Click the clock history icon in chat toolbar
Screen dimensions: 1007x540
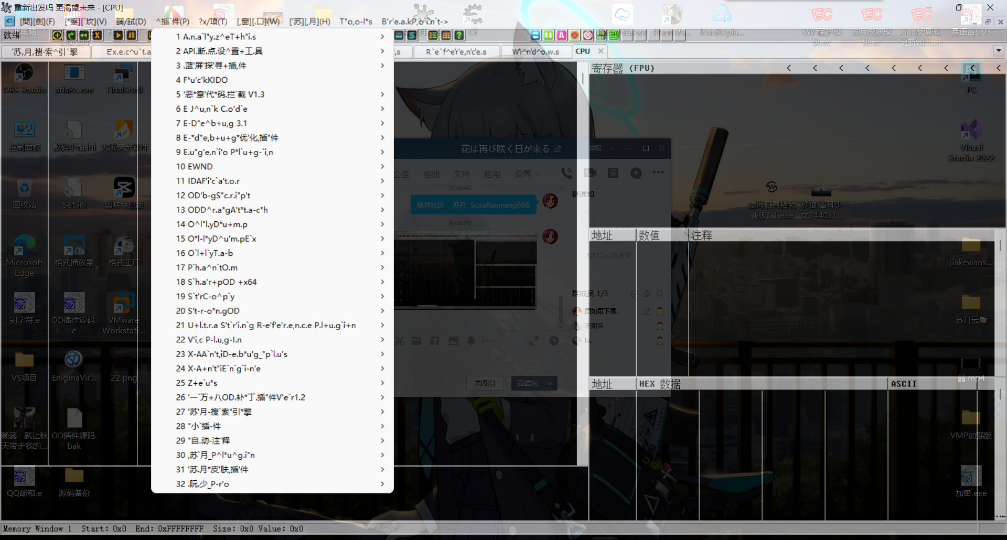554,341
